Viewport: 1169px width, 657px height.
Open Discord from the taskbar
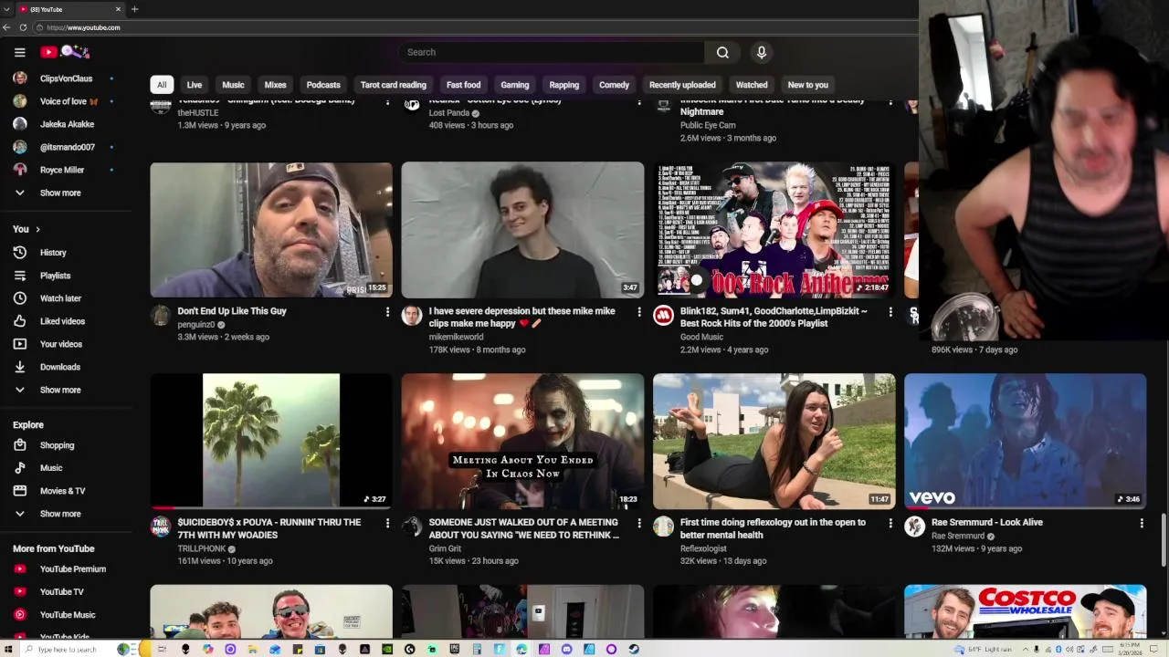pos(567,650)
